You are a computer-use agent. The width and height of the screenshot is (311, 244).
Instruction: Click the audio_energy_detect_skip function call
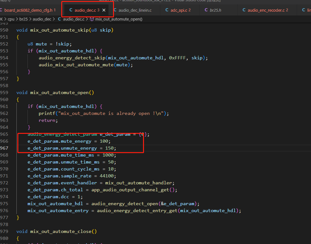click(72, 58)
